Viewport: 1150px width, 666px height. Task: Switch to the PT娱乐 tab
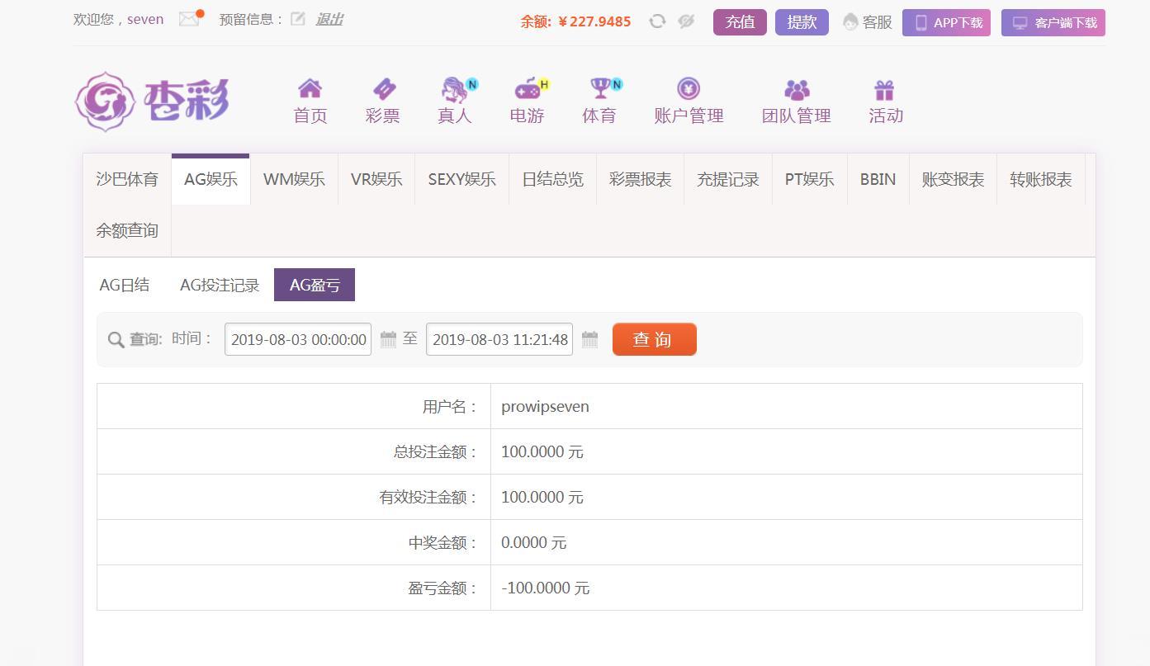[810, 179]
